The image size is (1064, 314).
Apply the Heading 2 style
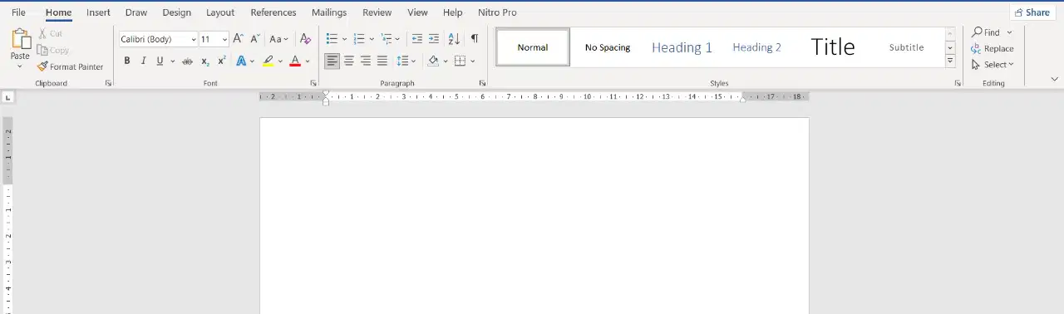pos(756,47)
